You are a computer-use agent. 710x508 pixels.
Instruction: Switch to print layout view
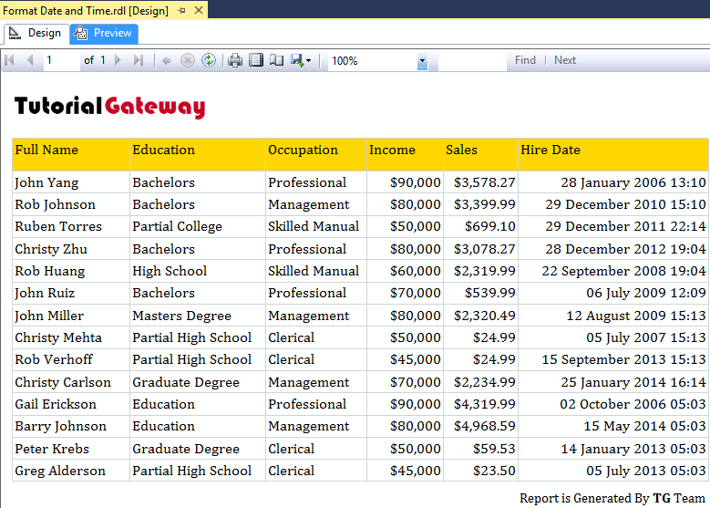click(256, 60)
